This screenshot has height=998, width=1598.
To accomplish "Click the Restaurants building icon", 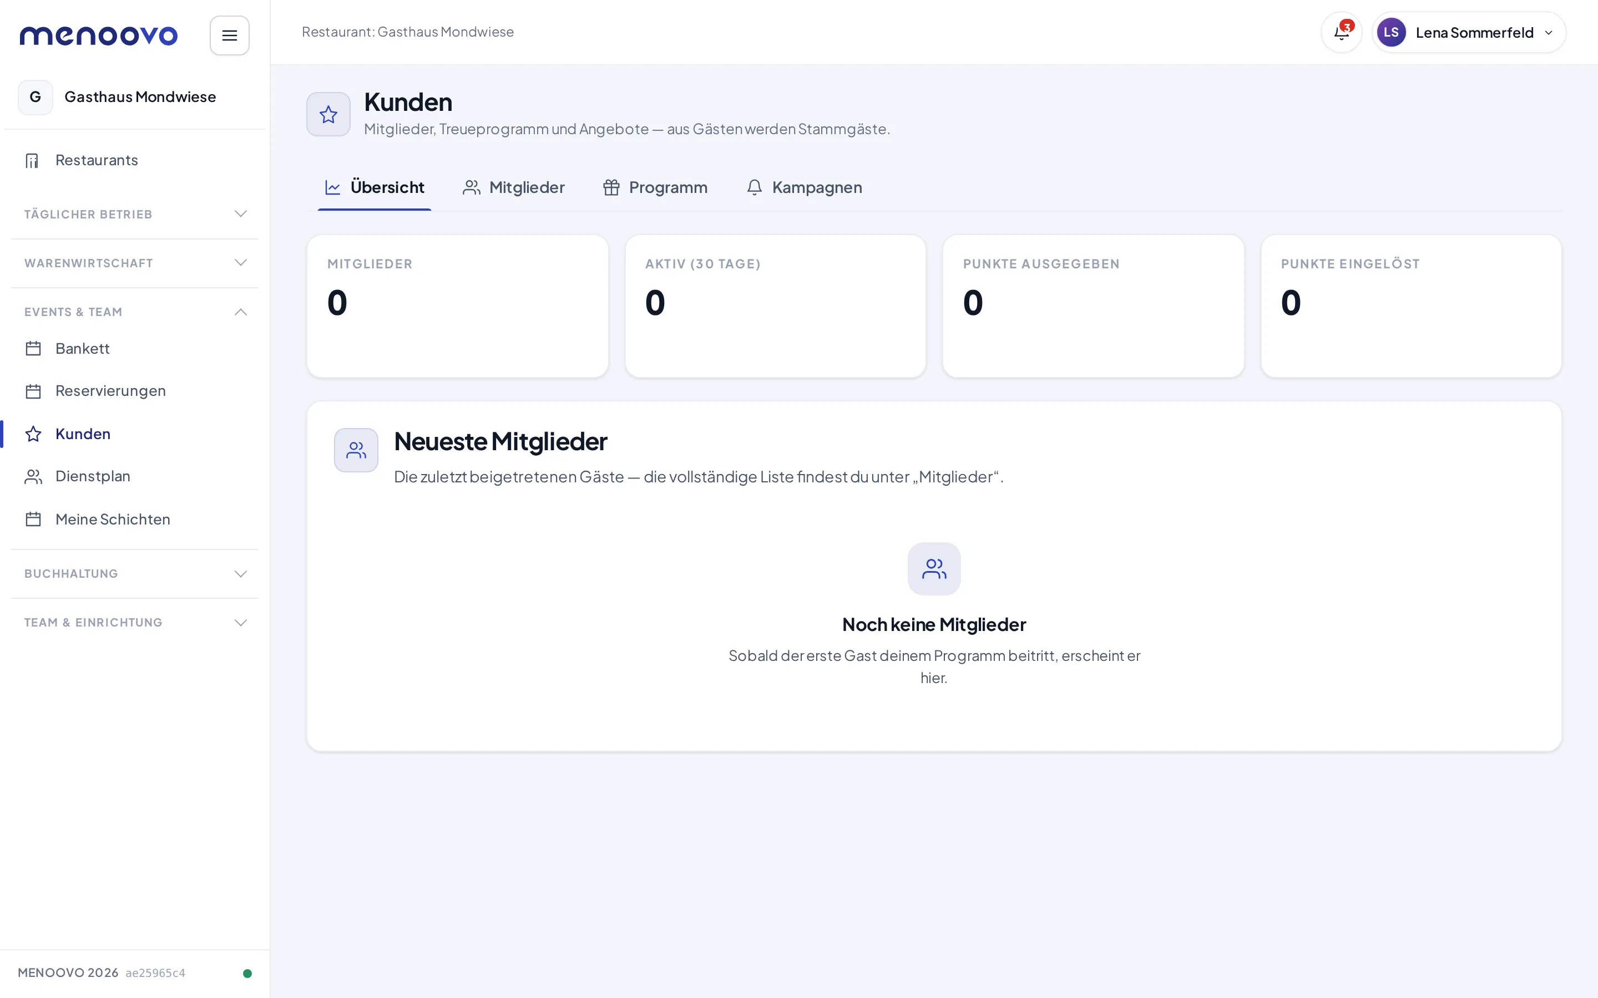I will tap(32, 160).
